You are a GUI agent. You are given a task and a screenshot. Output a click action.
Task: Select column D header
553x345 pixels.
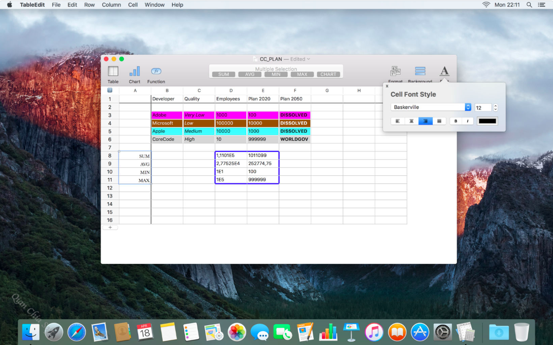[231, 90]
